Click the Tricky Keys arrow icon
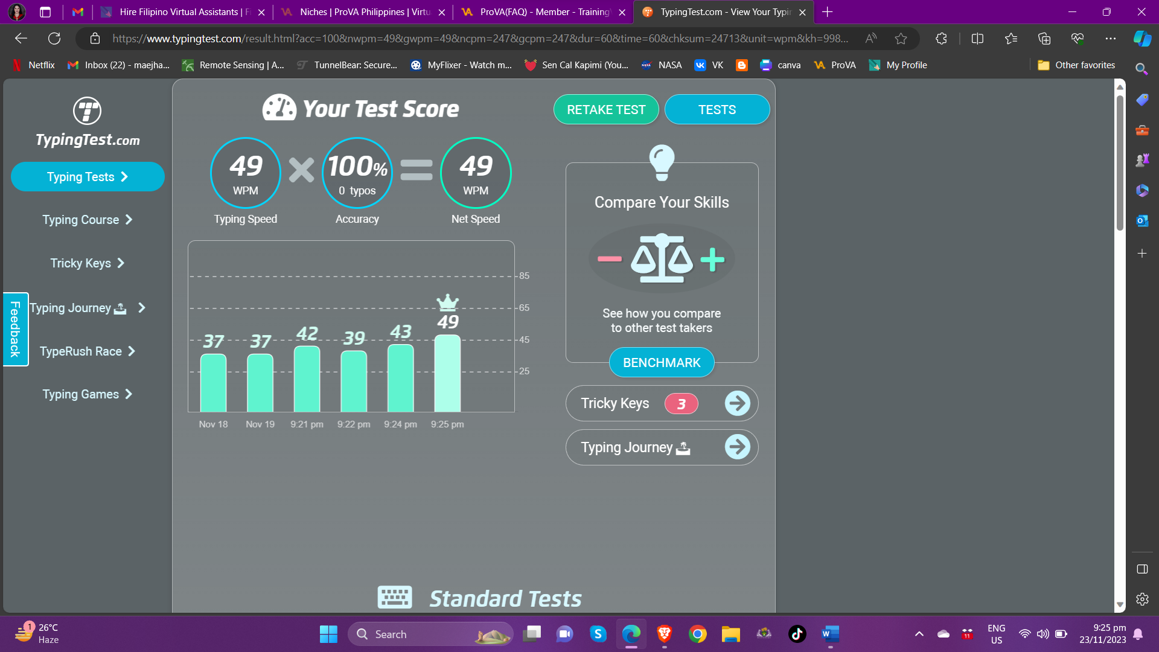This screenshot has height=652, width=1159. (737, 403)
